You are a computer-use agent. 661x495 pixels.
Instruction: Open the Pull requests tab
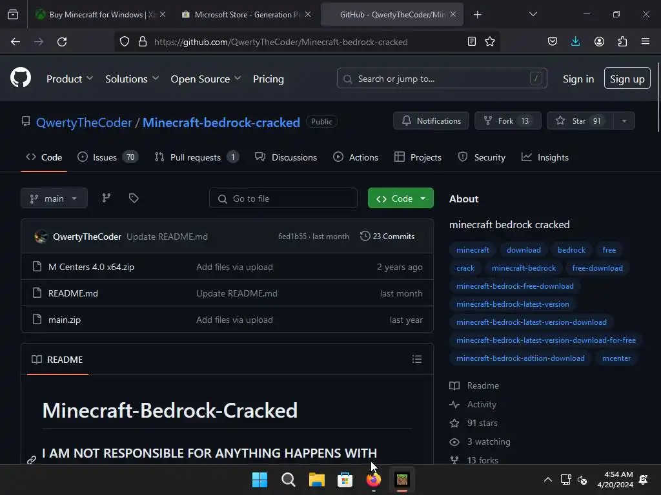[197, 157]
